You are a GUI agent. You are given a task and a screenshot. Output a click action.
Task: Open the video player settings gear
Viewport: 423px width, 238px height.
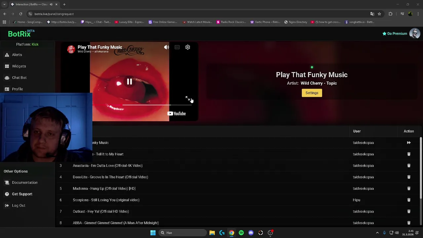pos(188,47)
